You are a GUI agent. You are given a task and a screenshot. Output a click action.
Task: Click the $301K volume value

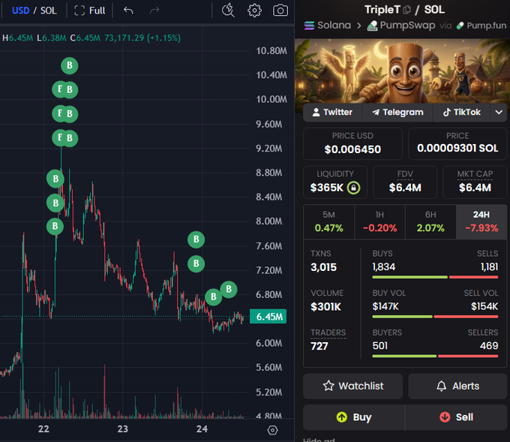[x=326, y=307]
